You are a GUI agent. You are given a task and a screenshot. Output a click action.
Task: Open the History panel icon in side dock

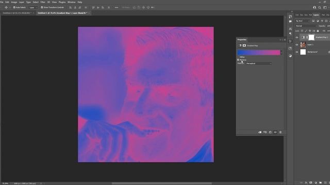[290, 16]
